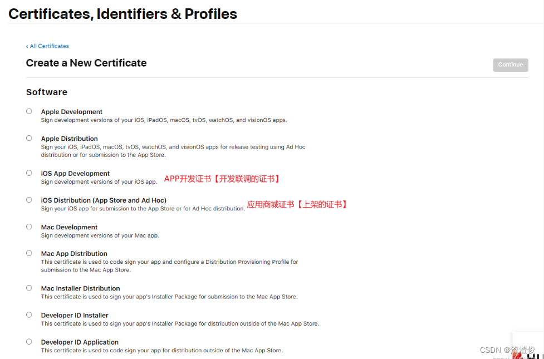Image resolution: width=544 pixels, height=359 pixels.
Task: Select the Mac Development radio button
Action: coord(29,227)
